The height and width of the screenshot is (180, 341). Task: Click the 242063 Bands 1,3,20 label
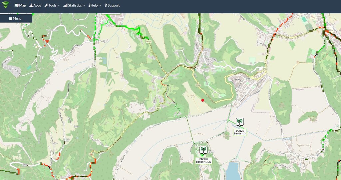click(203, 161)
